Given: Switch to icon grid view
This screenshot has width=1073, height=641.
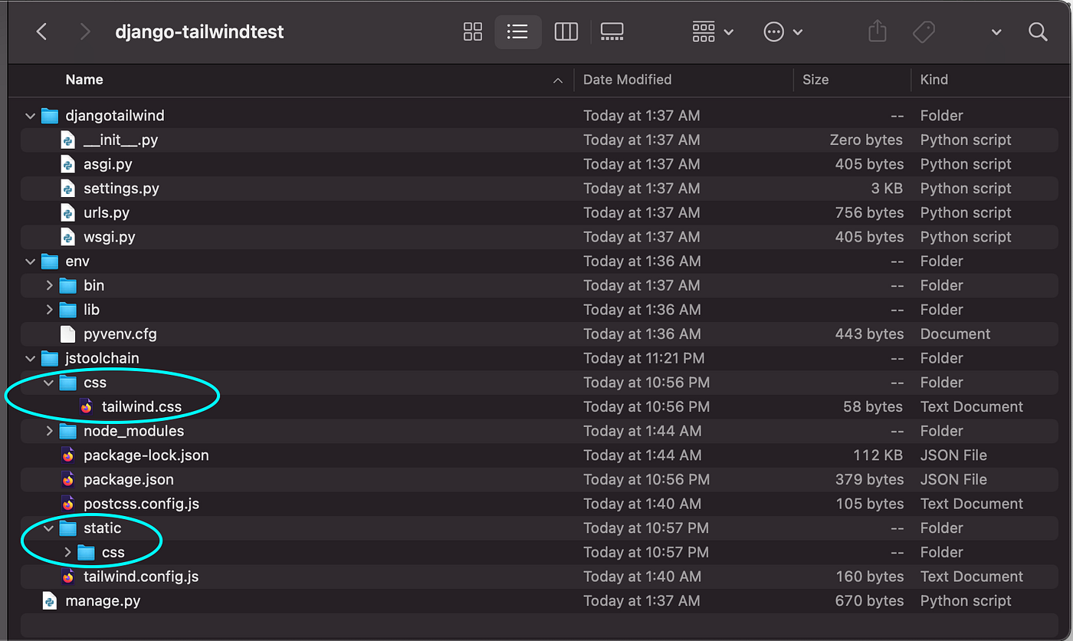Looking at the screenshot, I should [x=473, y=31].
